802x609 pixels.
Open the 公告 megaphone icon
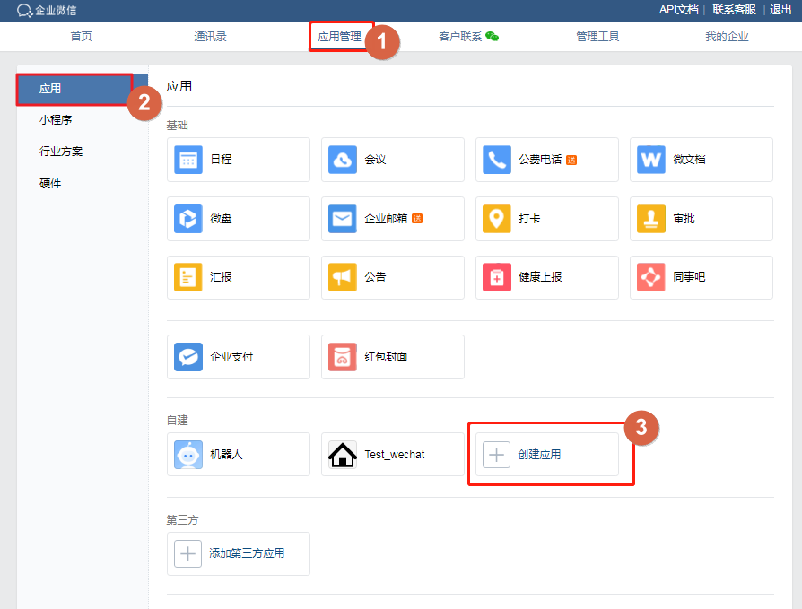pyautogui.click(x=343, y=277)
